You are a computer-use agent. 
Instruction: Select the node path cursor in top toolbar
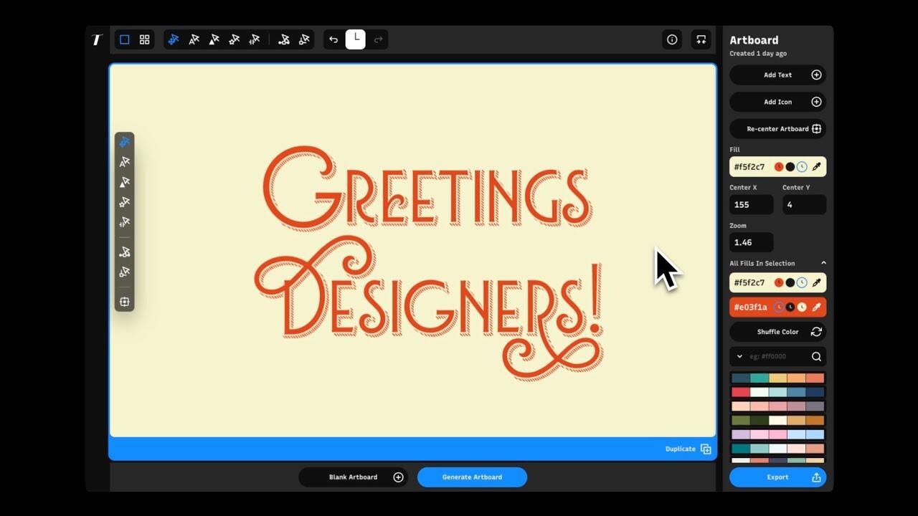click(x=284, y=39)
